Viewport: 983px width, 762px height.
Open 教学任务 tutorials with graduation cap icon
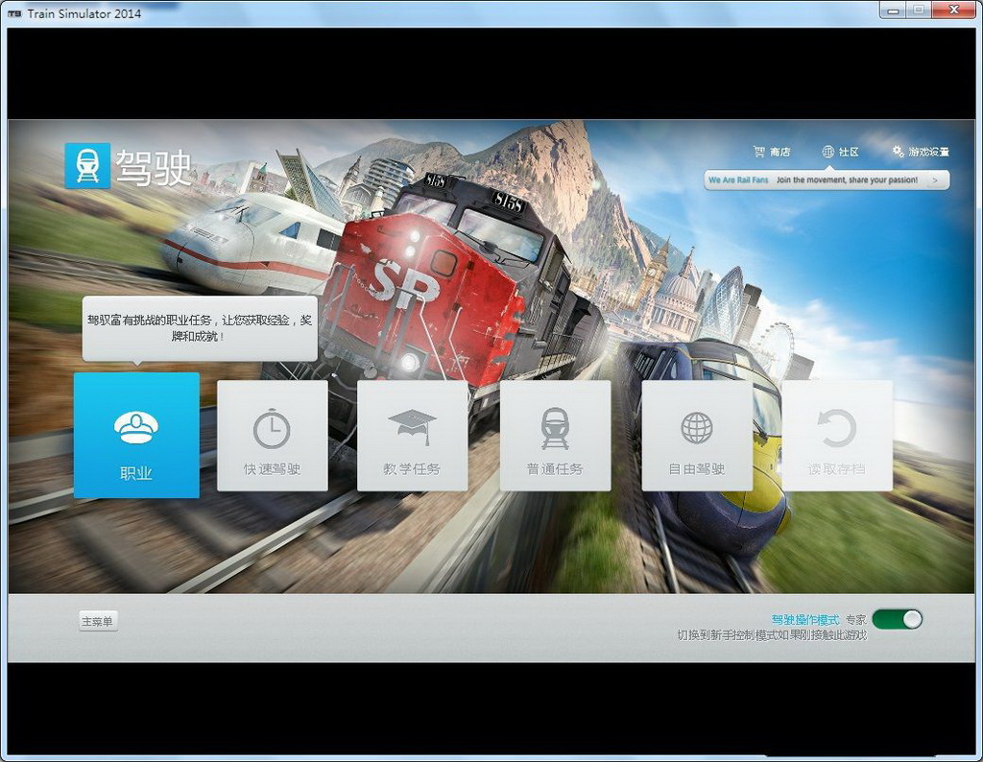(x=412, y=436)
